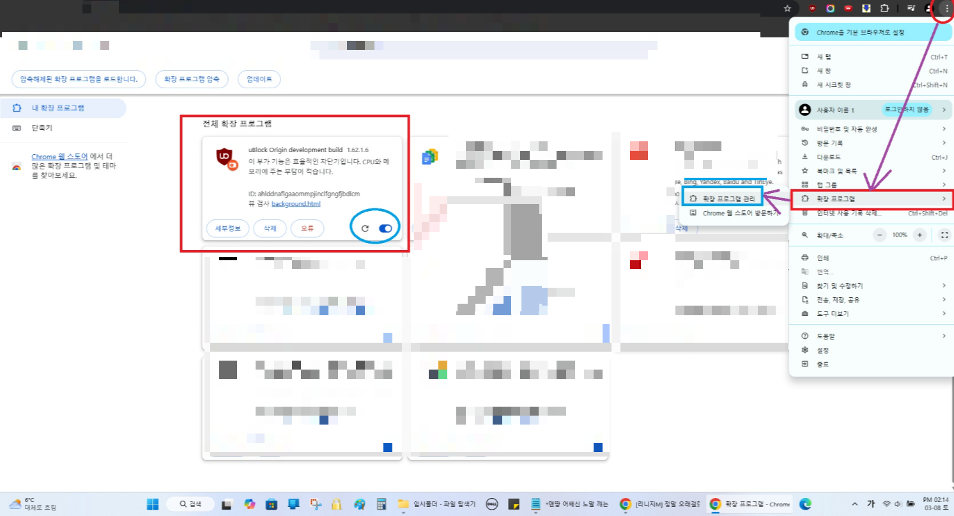Click the 오류 button on uBlock Origin card

pyautogui.click(x=307, y=228)
